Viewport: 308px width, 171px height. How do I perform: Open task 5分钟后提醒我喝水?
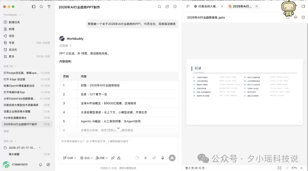pyautogui.click(x=27, y=118)
